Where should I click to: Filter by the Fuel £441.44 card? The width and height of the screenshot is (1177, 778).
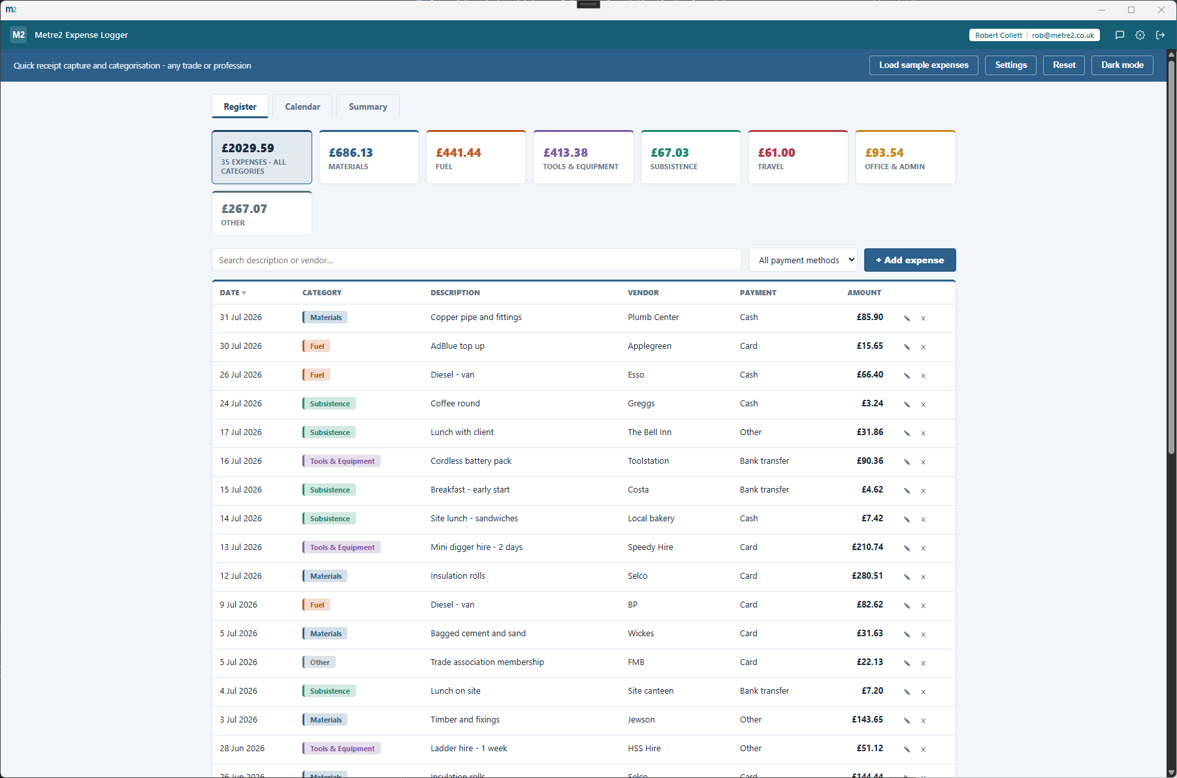pos(476,157)
